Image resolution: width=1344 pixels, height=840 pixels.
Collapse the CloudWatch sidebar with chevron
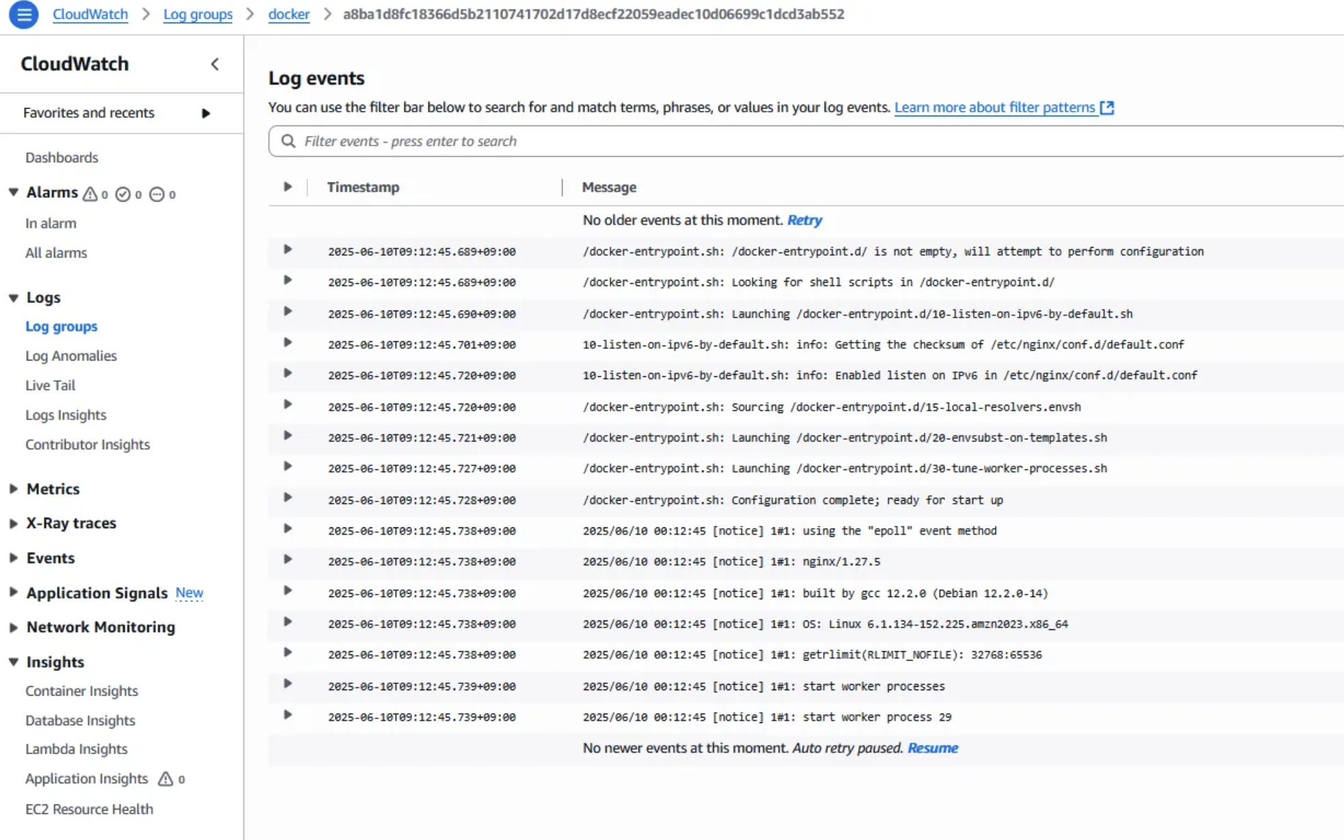[x=215, y=64]
